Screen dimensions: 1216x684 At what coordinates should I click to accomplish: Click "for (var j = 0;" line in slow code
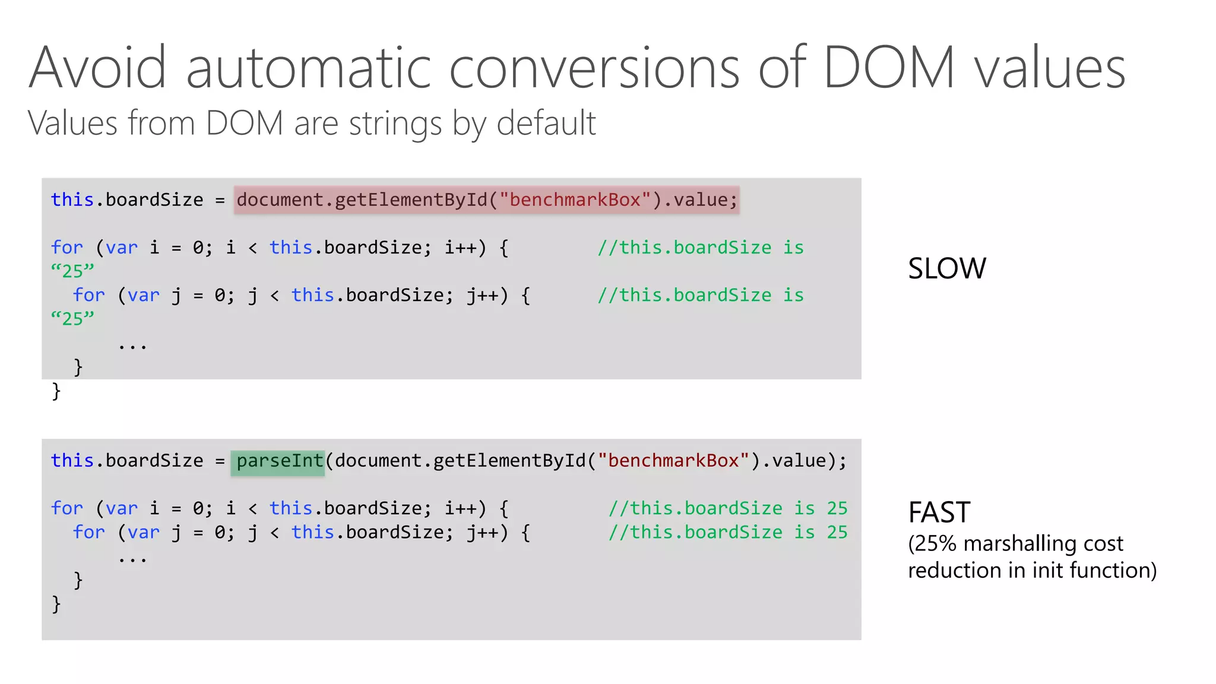tap(302, 295)
